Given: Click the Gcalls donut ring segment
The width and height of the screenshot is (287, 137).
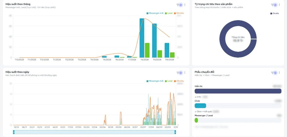Looking at the screenshot, I should [x=222, y=39].
